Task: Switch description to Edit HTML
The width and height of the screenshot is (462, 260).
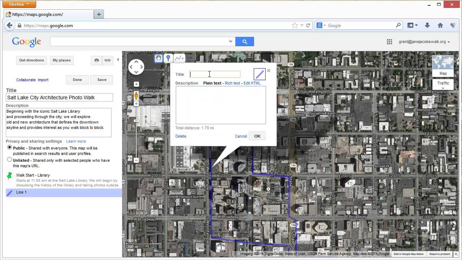Action: [252, 83]
